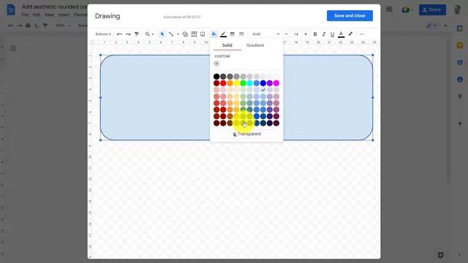Open the Keep side panel icon
468x263 pixels.
(x=460, y=45)
